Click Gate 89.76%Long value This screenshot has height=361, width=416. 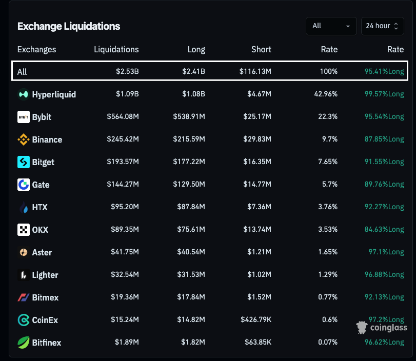click(x=384, y=184)
